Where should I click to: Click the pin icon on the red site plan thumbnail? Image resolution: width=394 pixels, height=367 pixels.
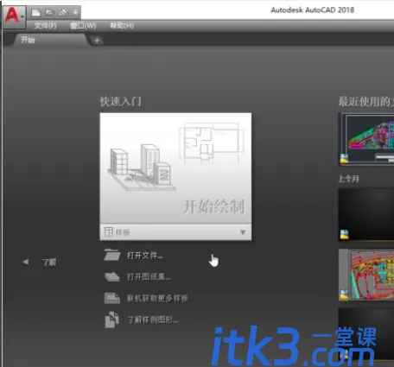click(345, 294)
